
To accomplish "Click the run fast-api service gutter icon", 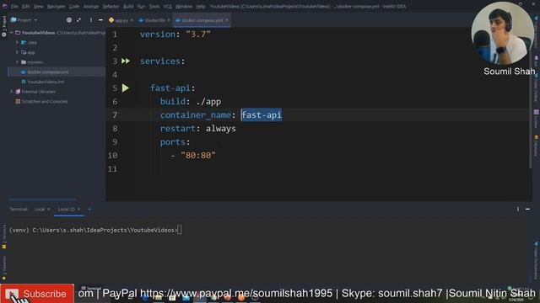I will [x=126, y=88].
